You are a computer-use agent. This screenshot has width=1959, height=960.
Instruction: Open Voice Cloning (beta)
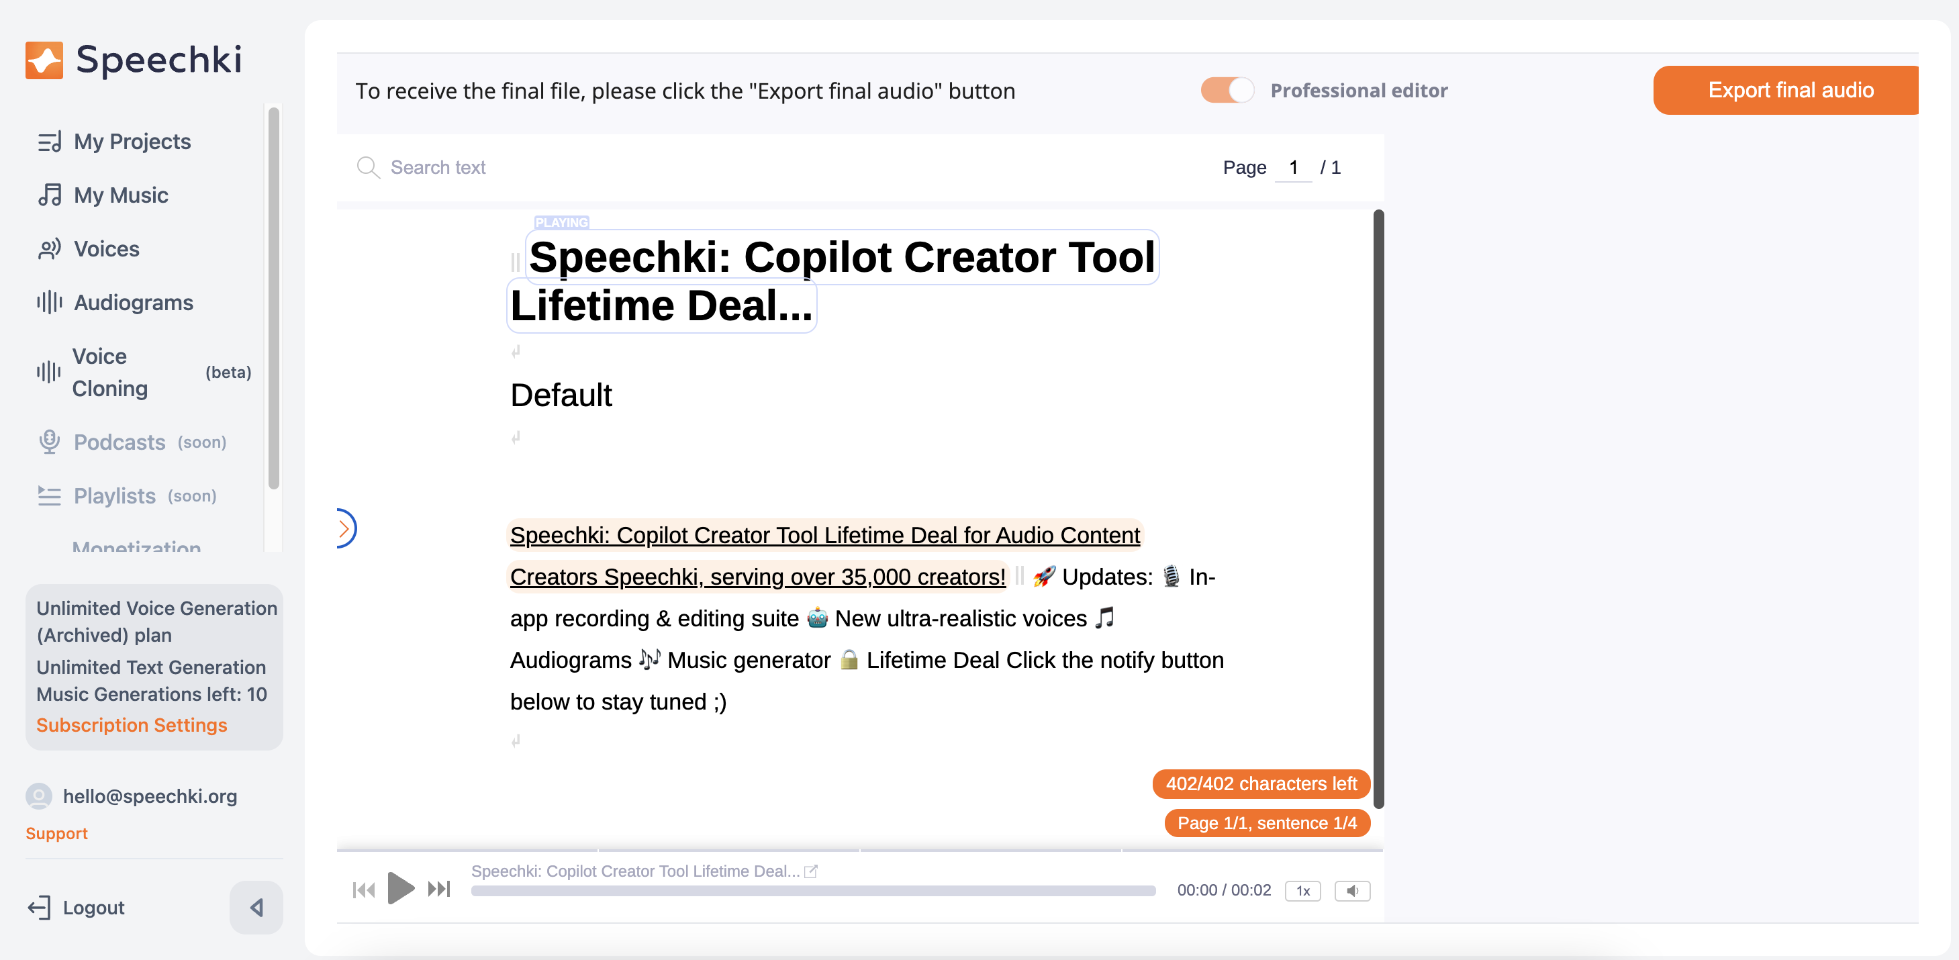click(x=144, y=373)
